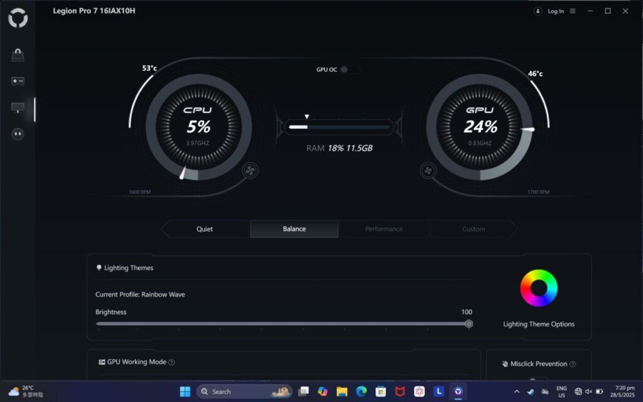Click the muted volume tray icon
The image size is (643, 402).
coord(588,392)
